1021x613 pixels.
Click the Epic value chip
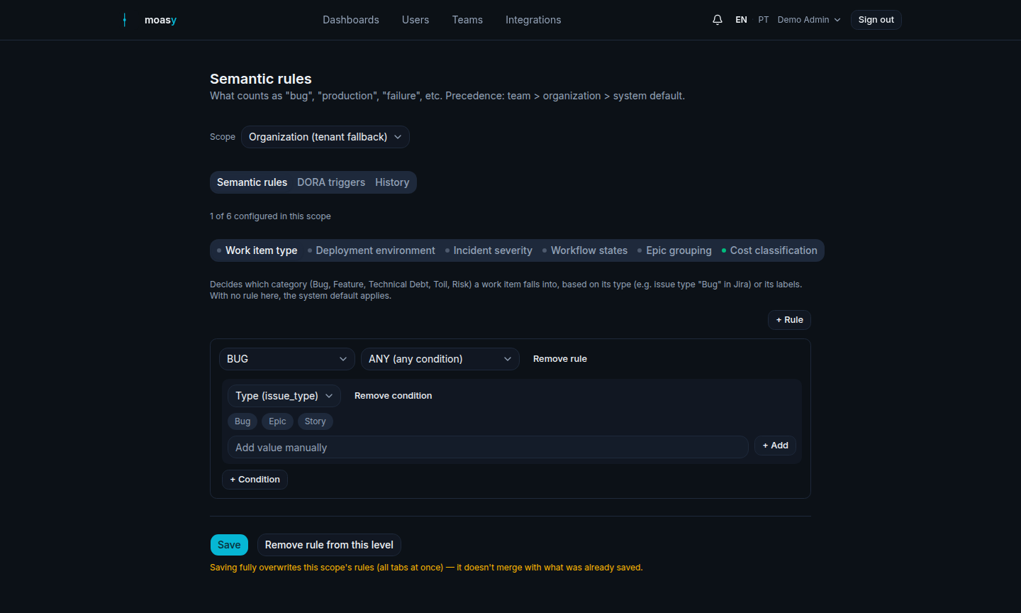click(x=277, y=421)
